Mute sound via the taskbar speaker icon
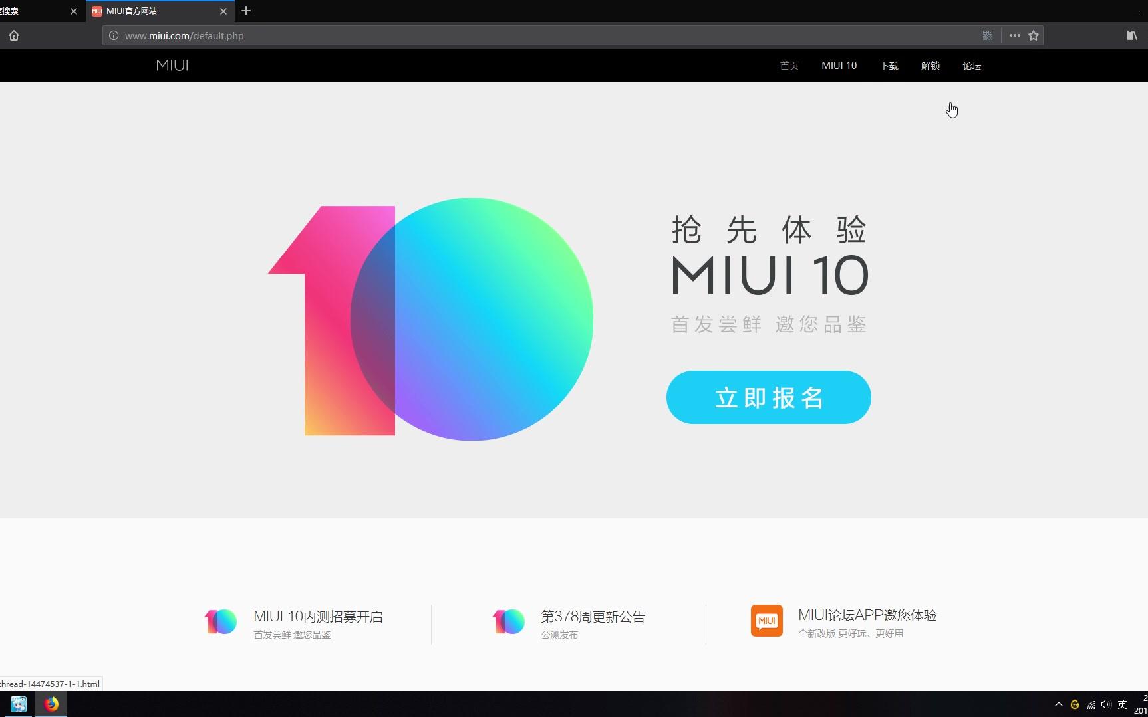Image resolution: width=1148 pixels, height=717 pixels. [1105, 704]
